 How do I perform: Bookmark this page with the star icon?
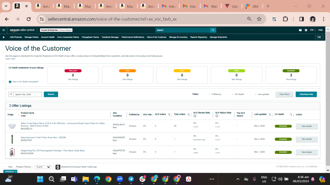(x=259, y=19)
